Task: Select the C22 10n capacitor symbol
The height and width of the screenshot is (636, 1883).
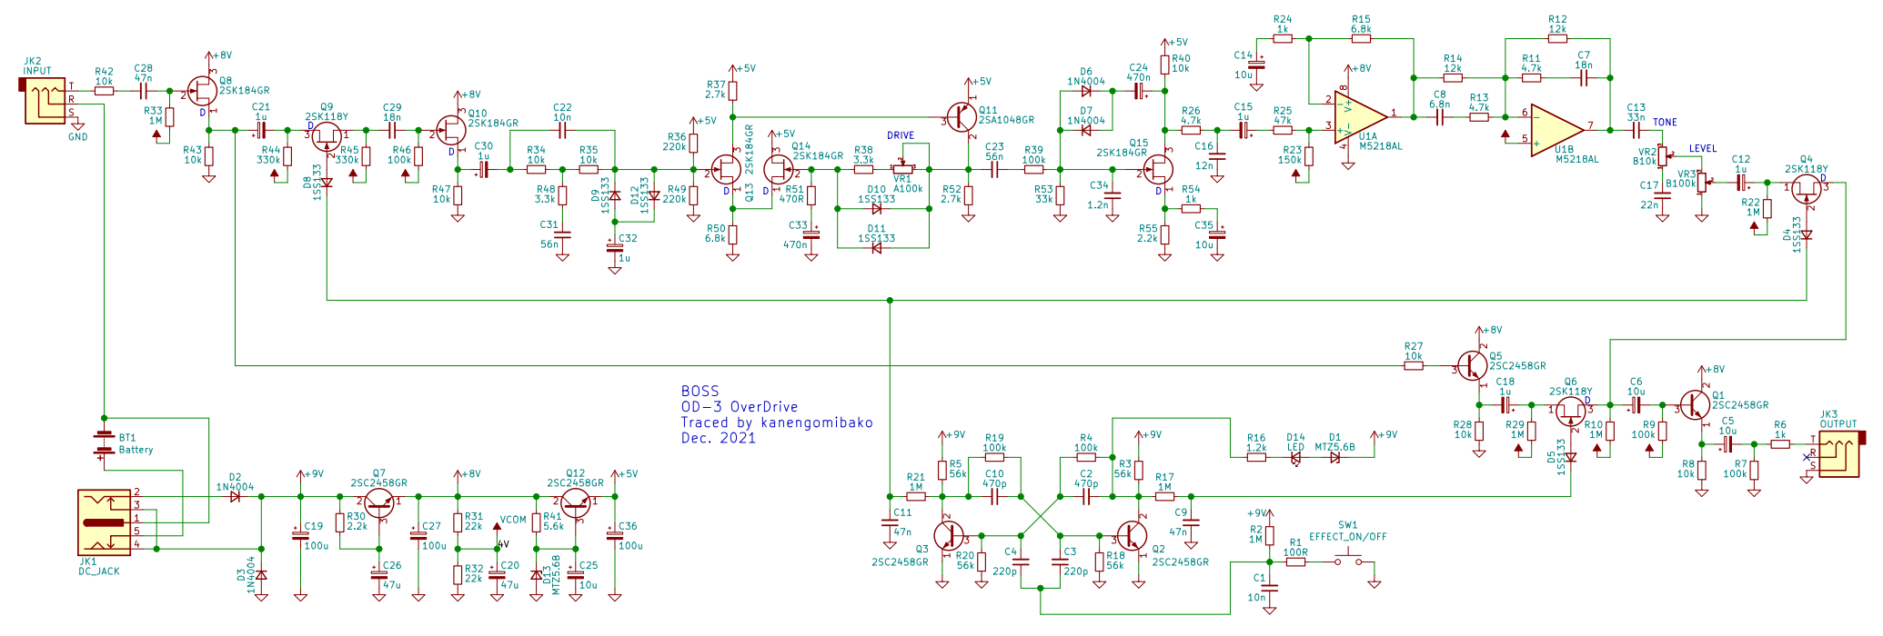Action: point(562,130)
